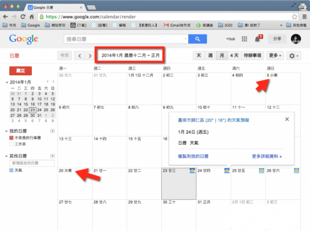This screenshot has width=310, height=231.
Task: Open new browser tab button
Action: coord(92,8)
